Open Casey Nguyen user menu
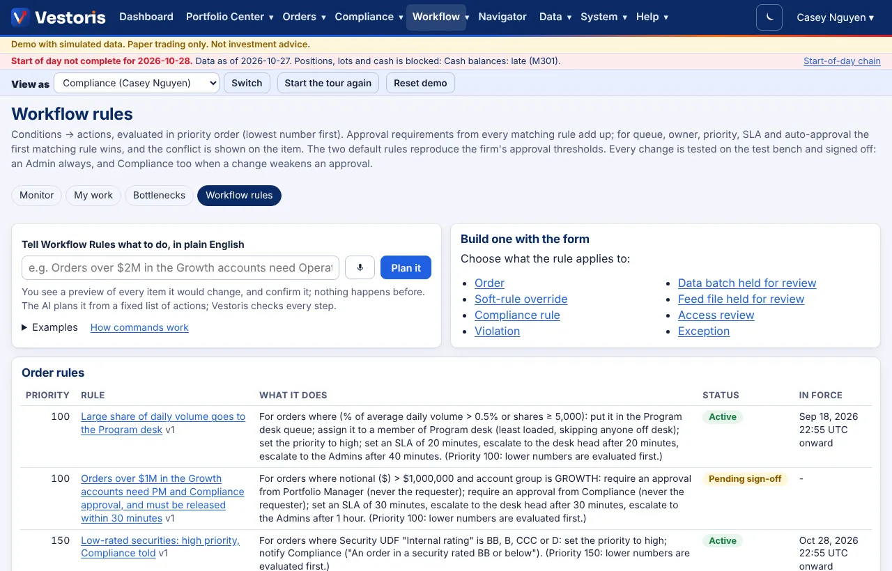The width and height of the screenshot is (892, 571). (835, 17)
